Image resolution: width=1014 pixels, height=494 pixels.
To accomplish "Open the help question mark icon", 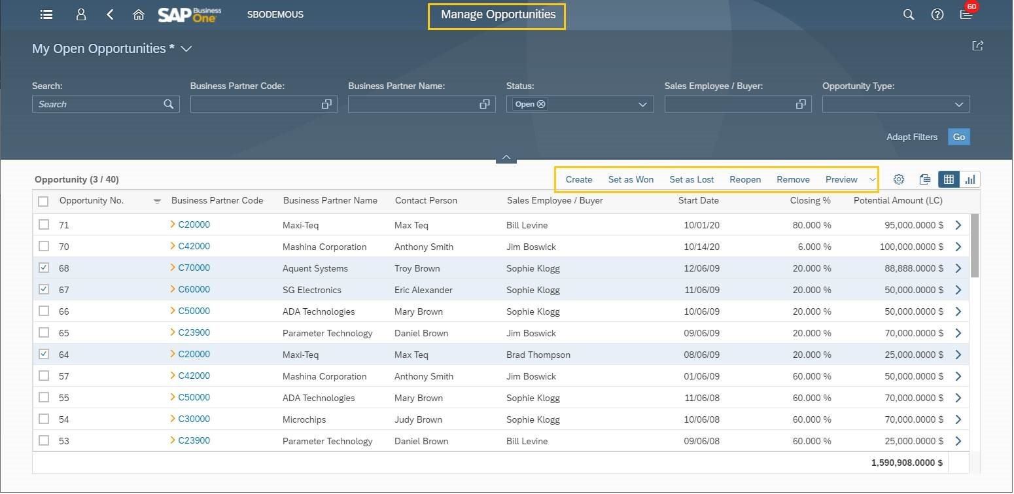I will tap(937, 14).
